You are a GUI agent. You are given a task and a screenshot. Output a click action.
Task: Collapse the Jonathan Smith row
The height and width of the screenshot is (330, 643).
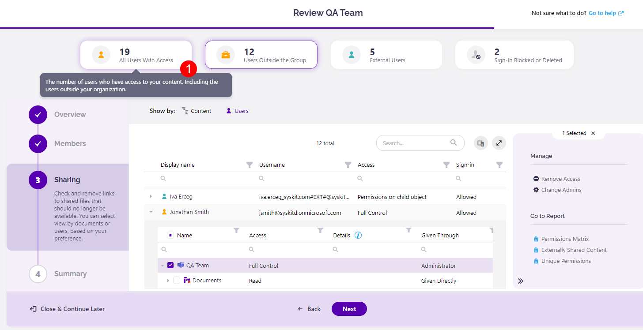pyautogui.click(x=151, y=212)
